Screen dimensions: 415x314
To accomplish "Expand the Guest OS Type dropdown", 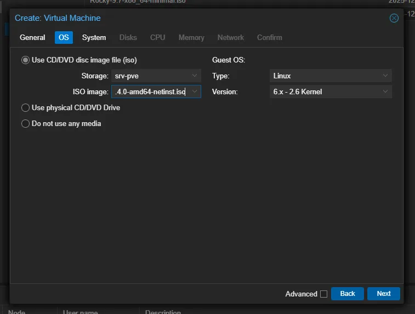I will tap(385, 76).
